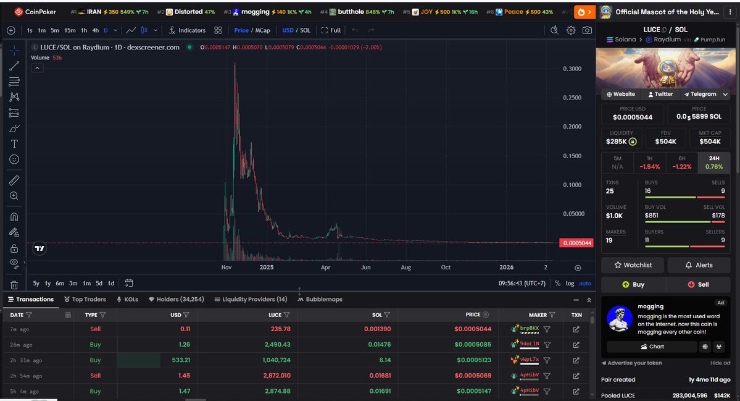Select the line chart style icon
740x401 pixels.
(x=131, y=30)
